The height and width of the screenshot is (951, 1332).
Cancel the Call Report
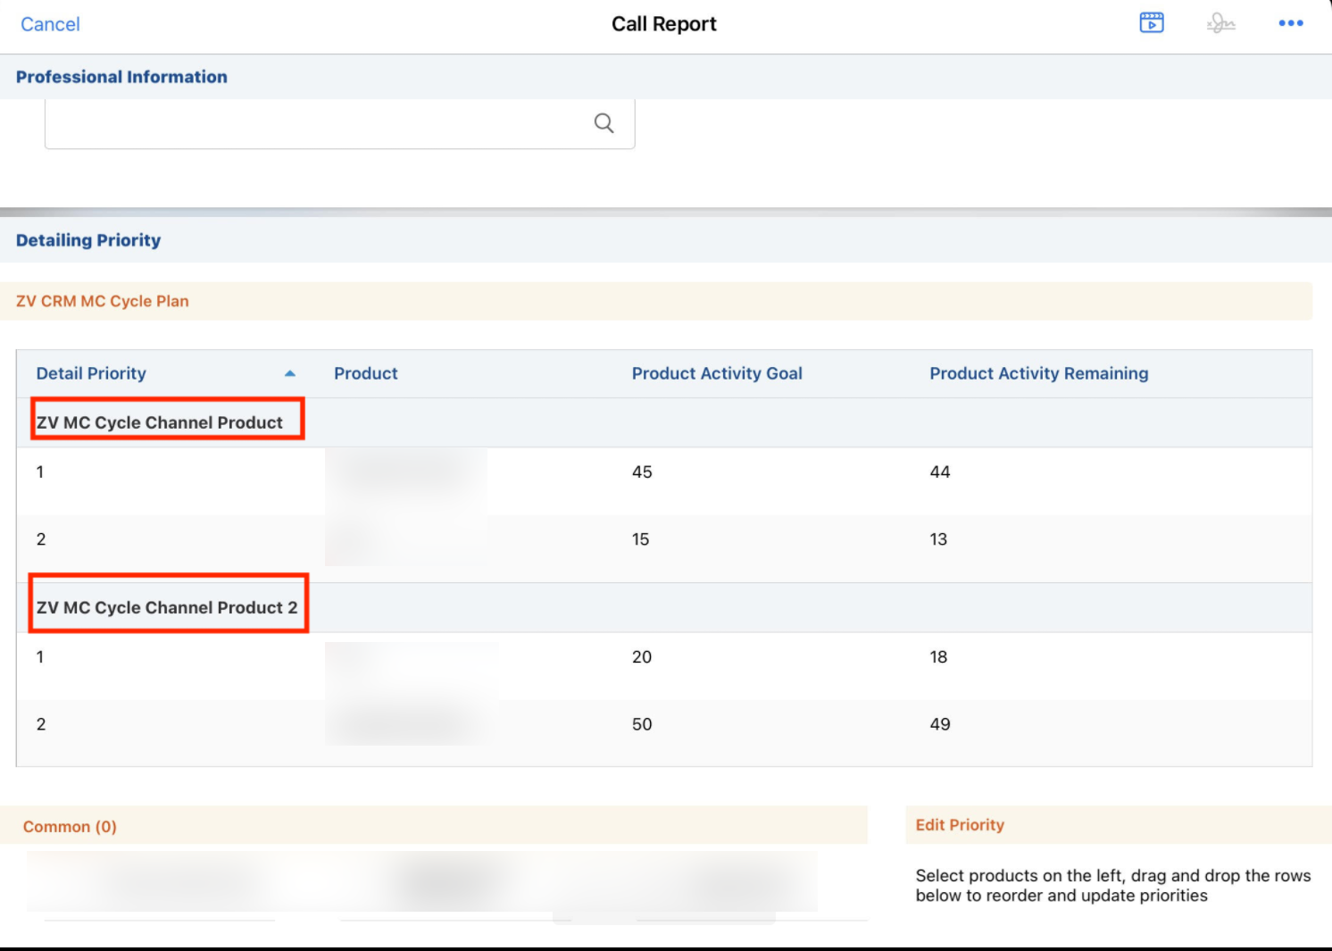coord(50,24)
